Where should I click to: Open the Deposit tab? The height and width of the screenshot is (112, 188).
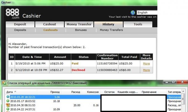[20, 24]
